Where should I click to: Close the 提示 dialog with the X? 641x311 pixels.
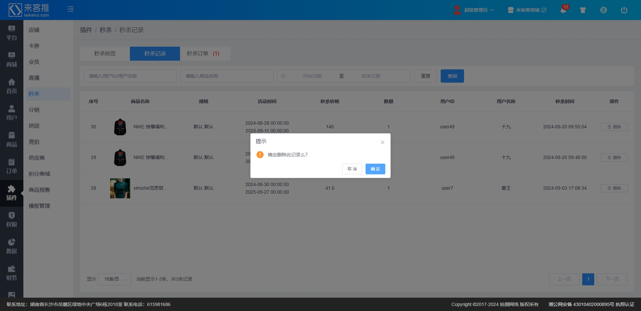(382, 142)
